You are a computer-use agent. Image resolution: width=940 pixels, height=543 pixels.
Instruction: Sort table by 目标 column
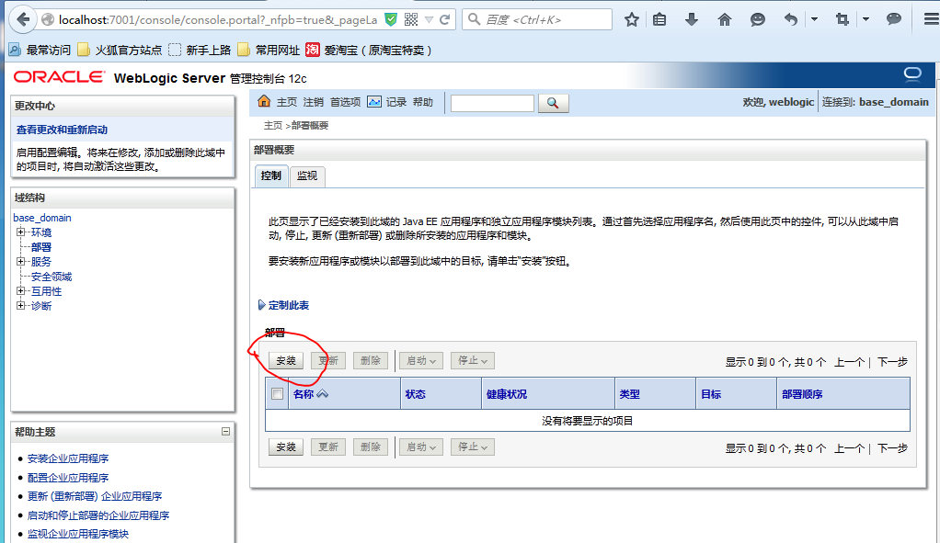(711, 394)
